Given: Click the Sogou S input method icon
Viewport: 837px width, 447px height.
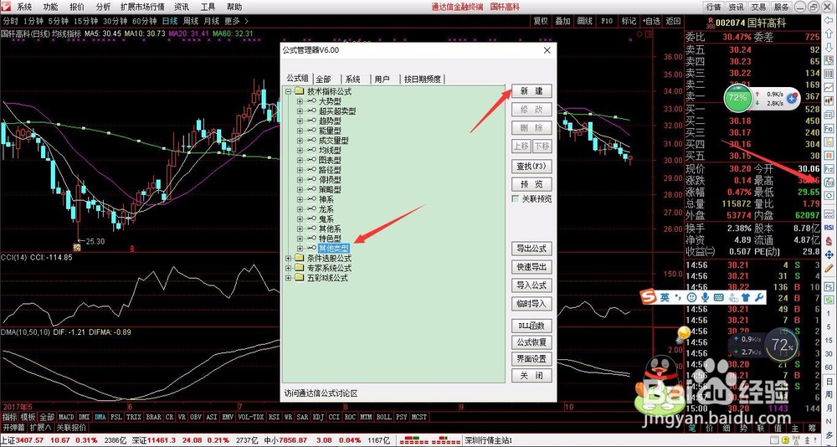Looking at the screenshot, I should pos(649,297).
